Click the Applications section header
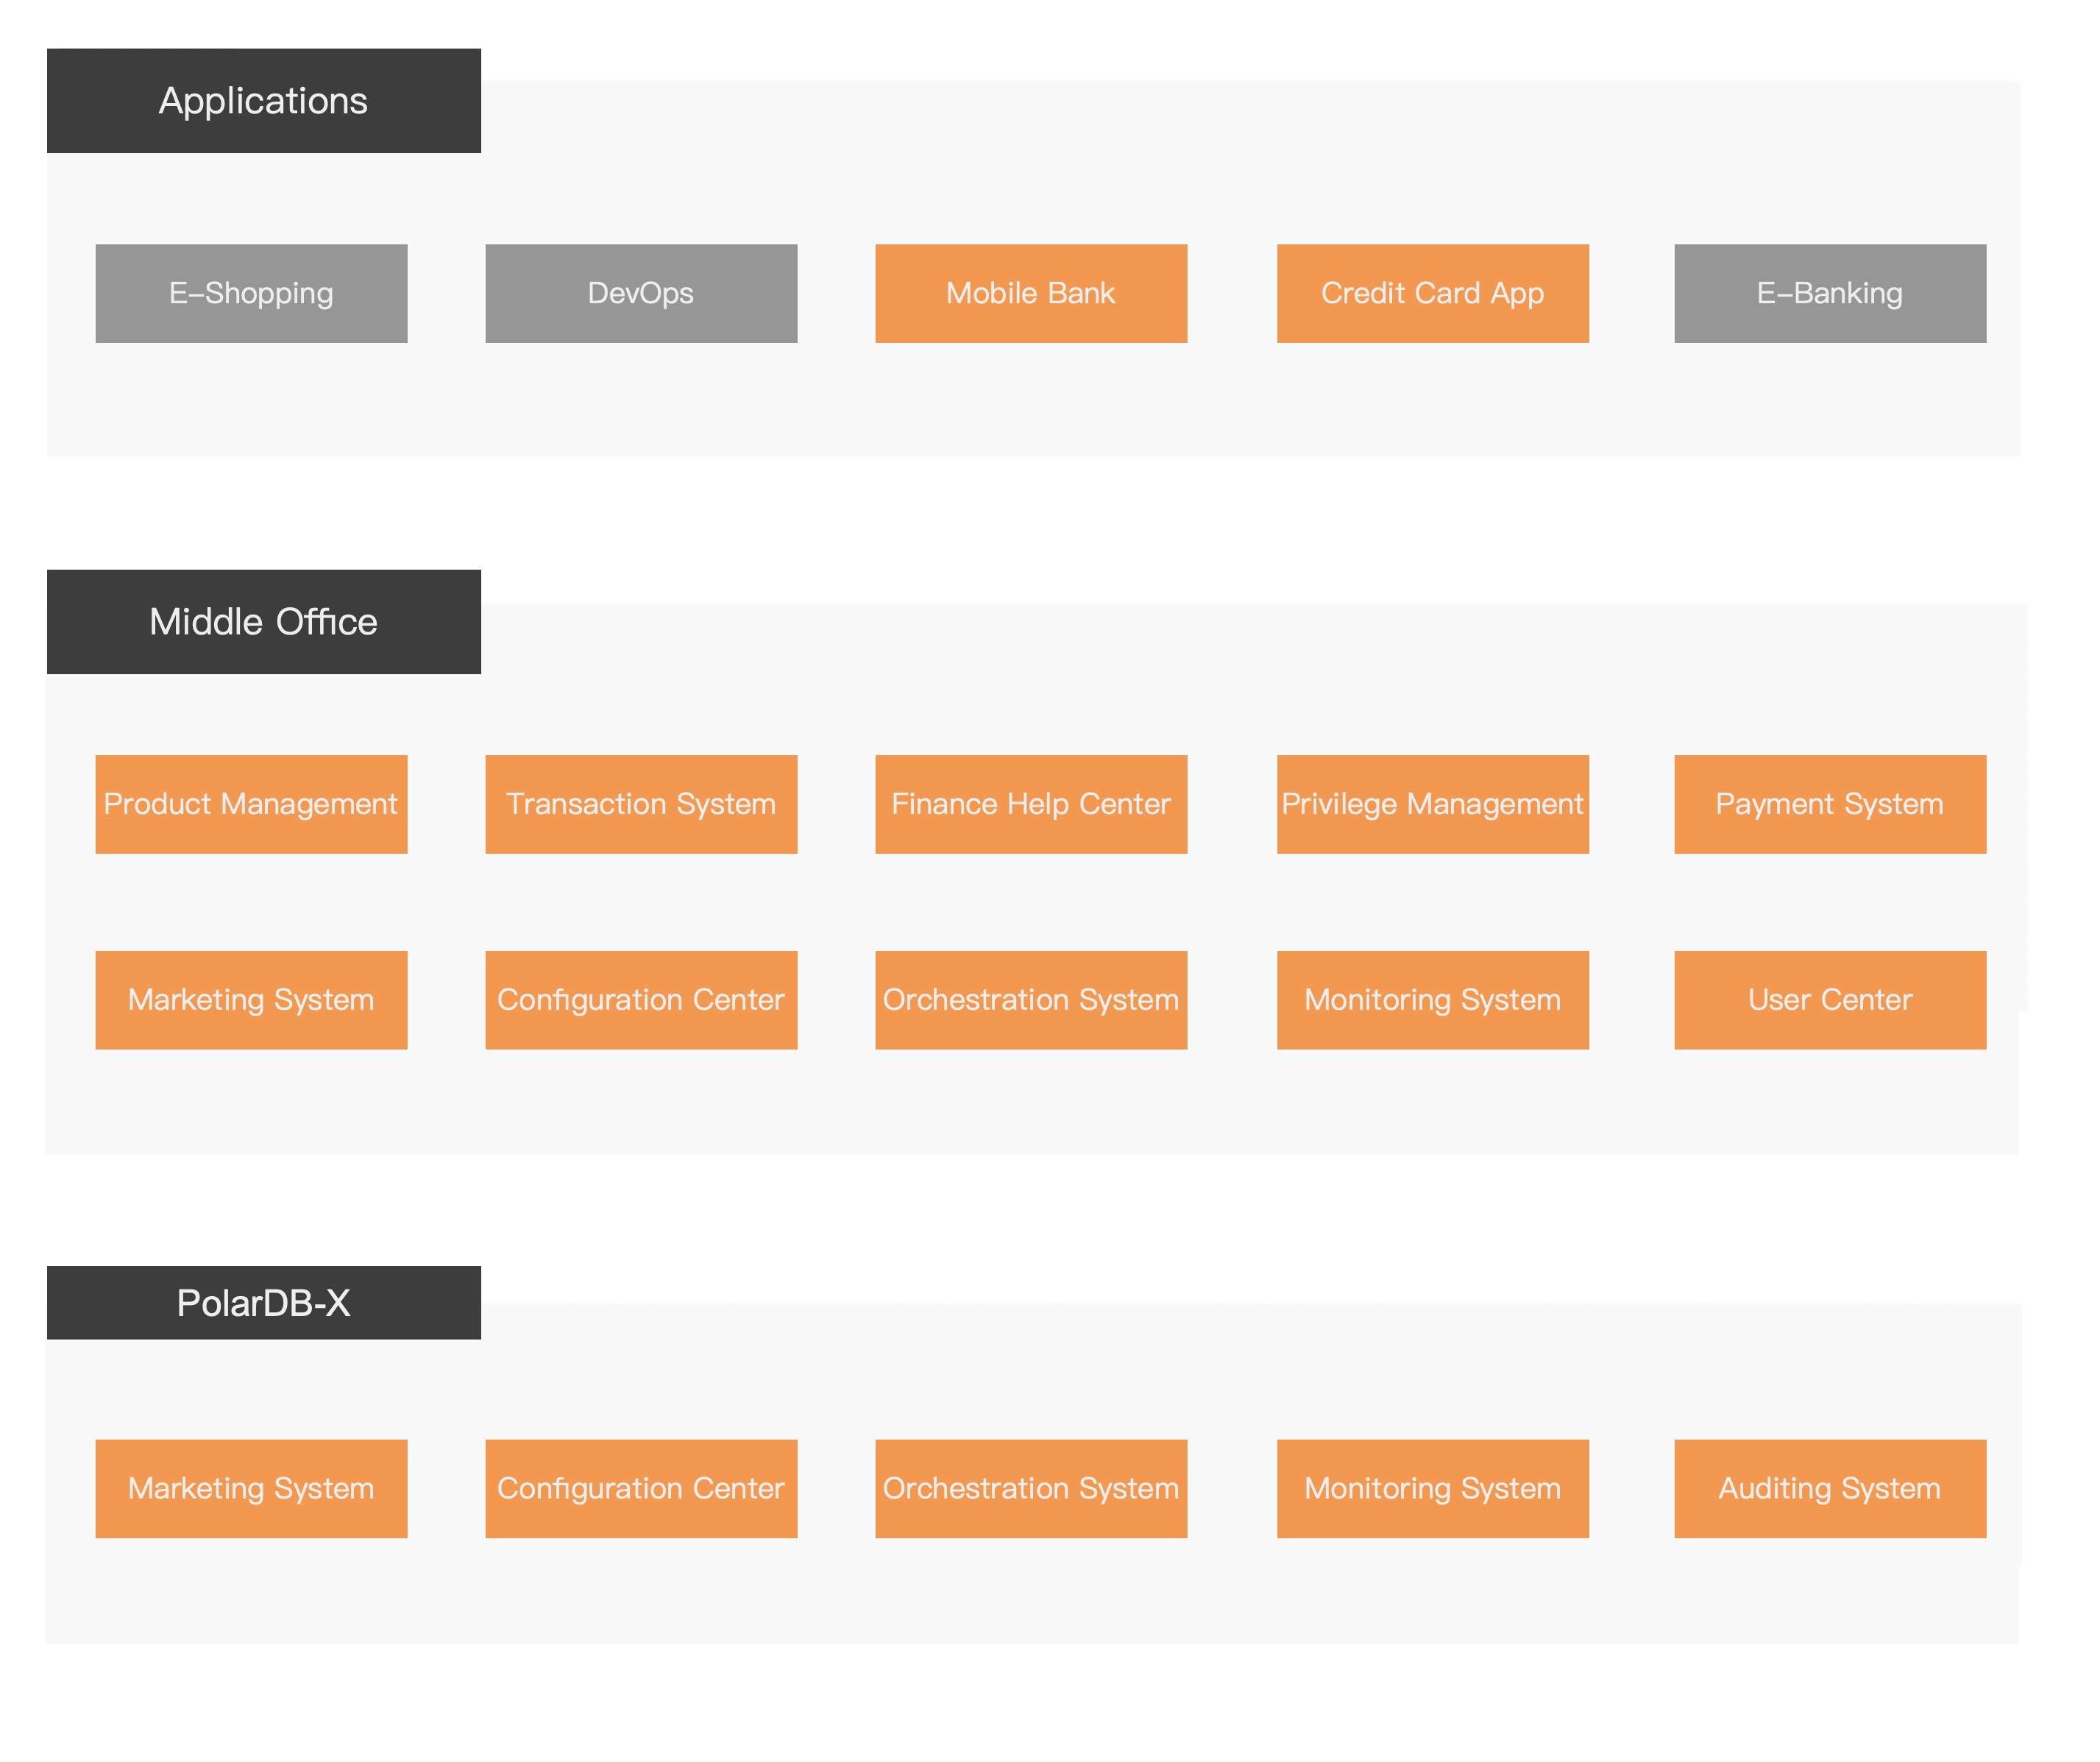The image size is (2100, 1762). (x=263, y=101)
